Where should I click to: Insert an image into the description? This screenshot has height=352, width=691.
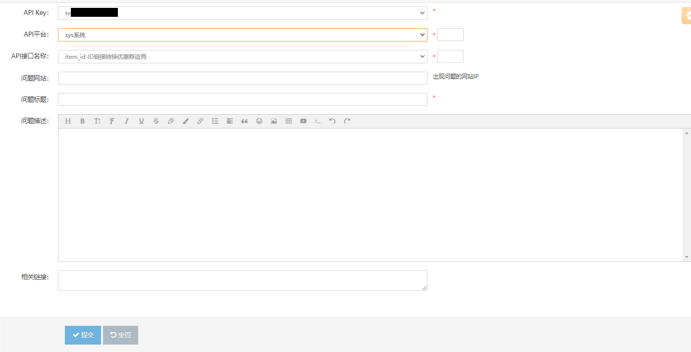coord(274,121)
